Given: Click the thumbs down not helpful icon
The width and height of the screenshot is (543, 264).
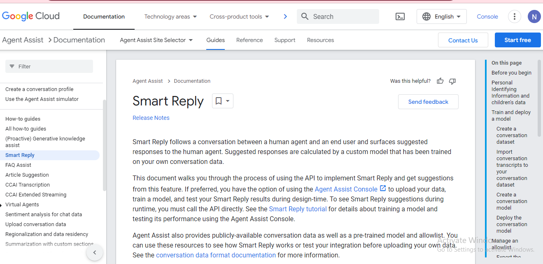Looking at the screenshot, I should point(452,81).
